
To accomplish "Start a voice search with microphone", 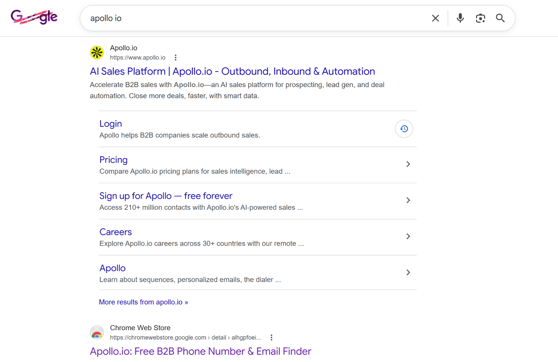I will 460,18.
